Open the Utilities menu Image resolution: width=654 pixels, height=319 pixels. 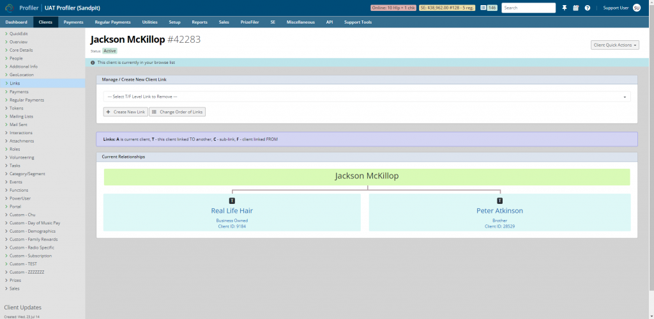(x=149, y=22)
